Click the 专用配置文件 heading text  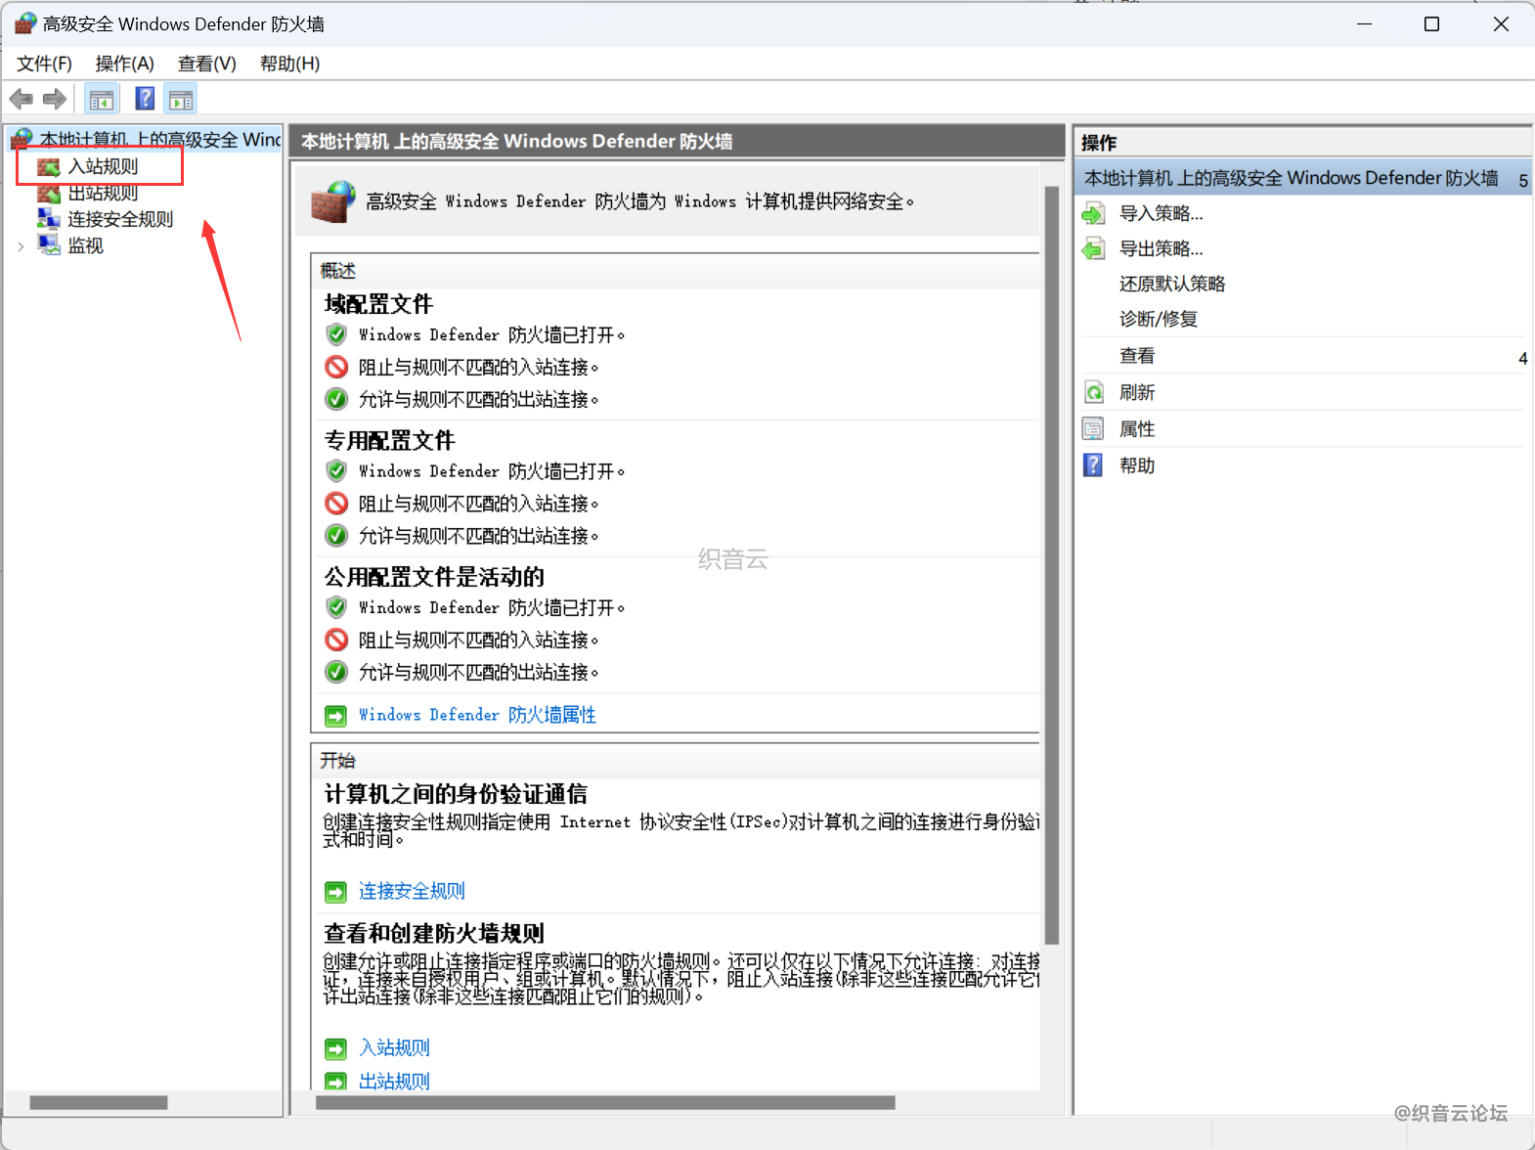point(389,440)
